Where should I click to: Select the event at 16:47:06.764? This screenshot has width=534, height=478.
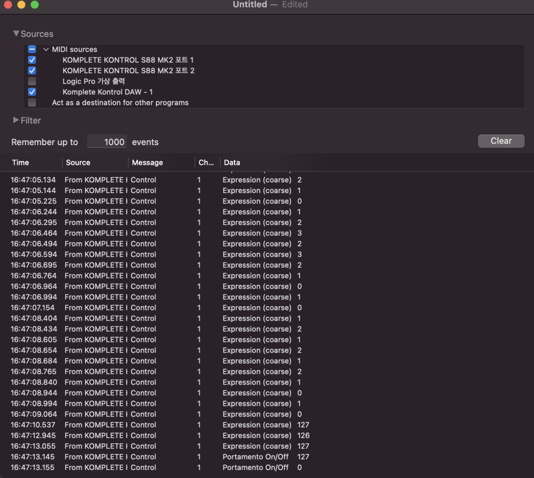[x=267, y=276]
